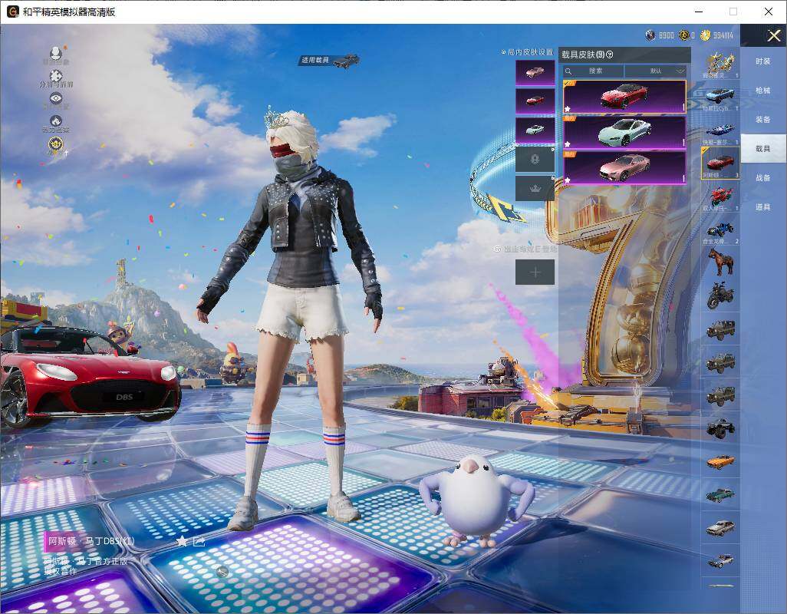
Task: Switch to the 枪械 tab
Action: coord(763,91)
